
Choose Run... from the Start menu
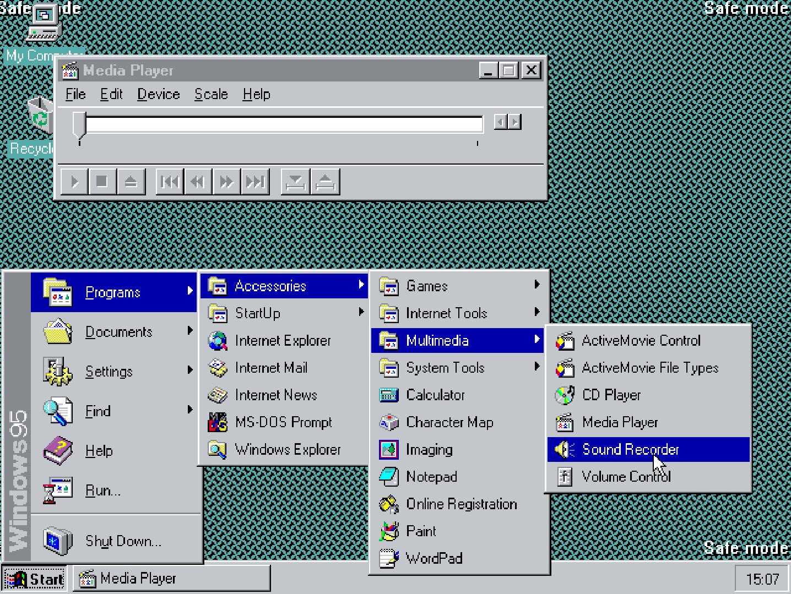click(x=114, y=491)
